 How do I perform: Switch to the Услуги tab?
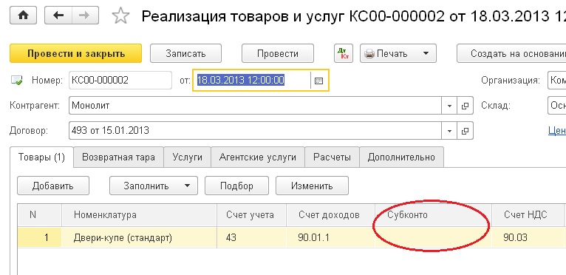tap(188, 157)
